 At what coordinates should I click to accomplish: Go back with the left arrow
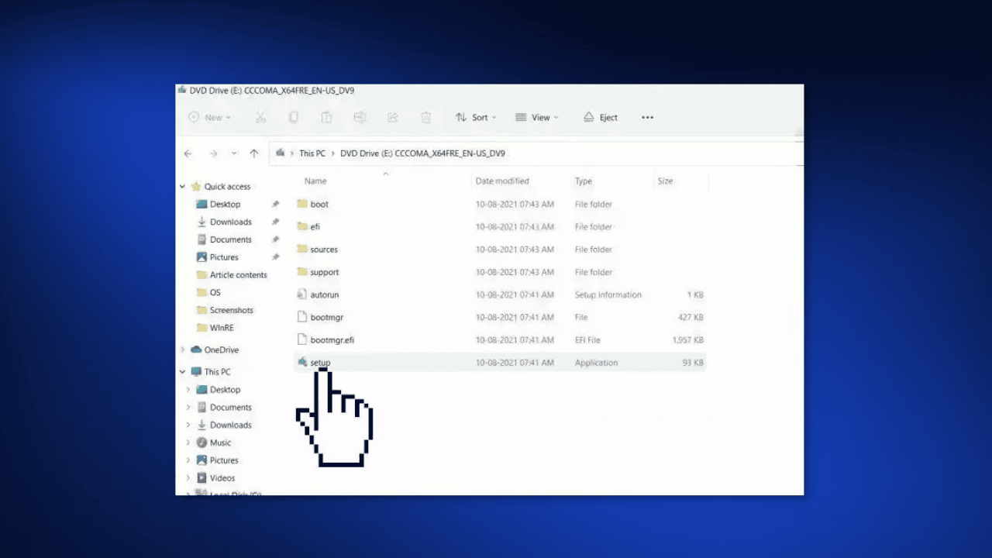pos(188,153)
